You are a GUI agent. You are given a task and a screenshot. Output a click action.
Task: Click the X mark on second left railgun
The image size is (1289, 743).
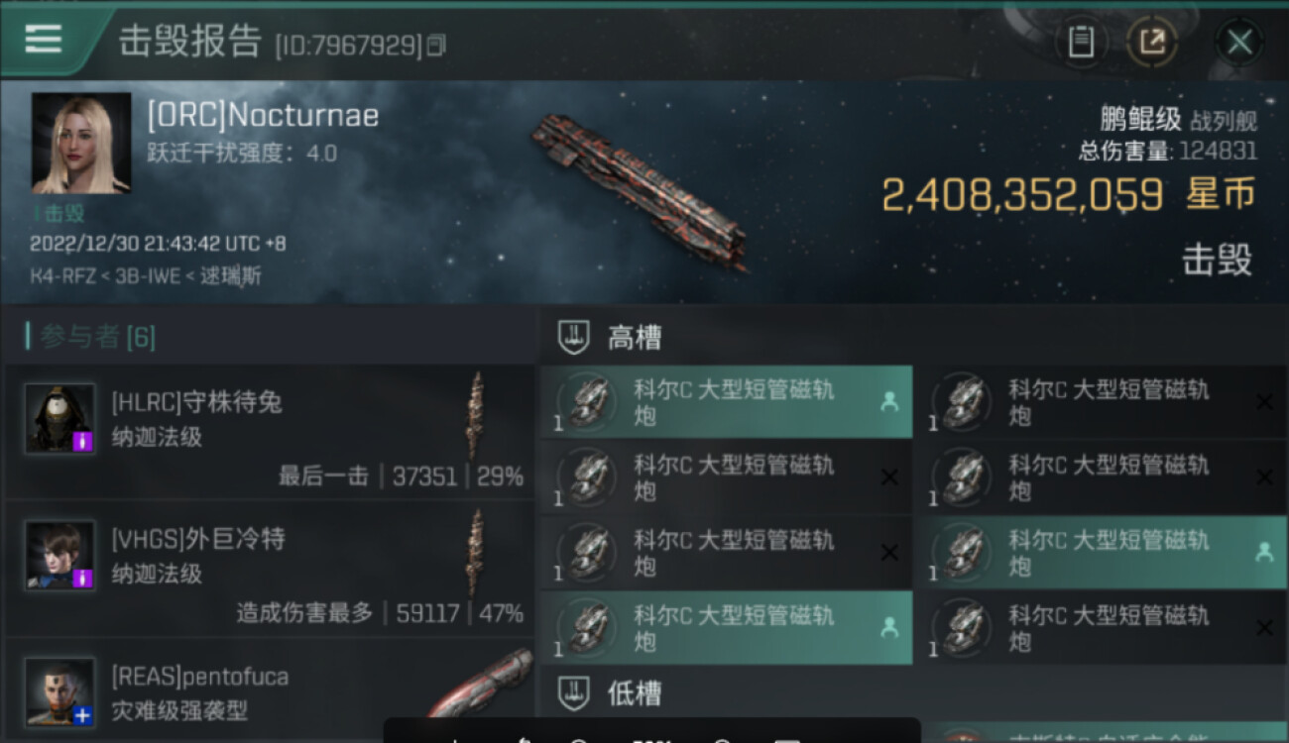pos(889,478)
